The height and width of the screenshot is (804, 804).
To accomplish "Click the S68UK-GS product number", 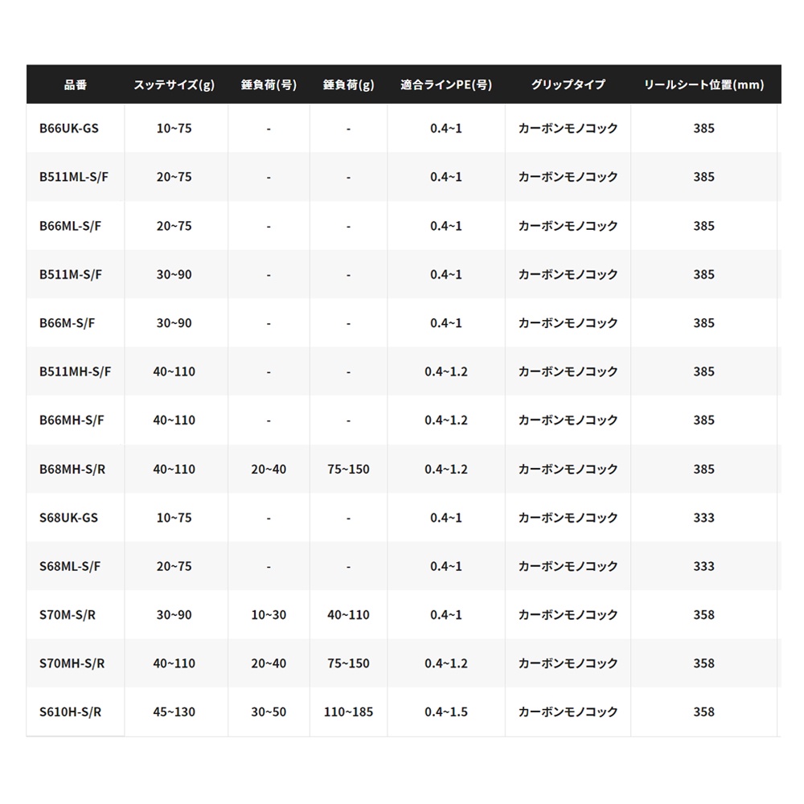I will coord(68,518).
